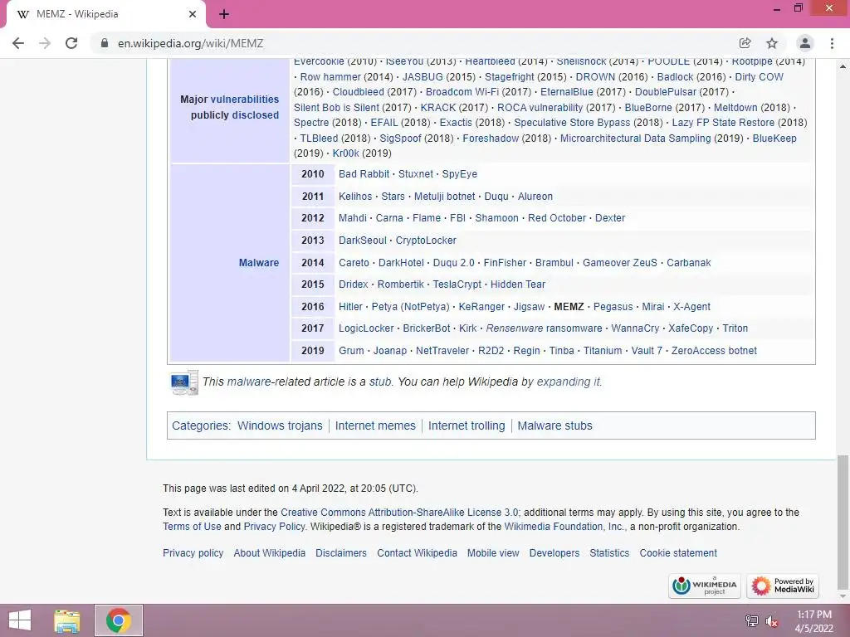Open the Statistics footer link
Image resolution: width=850 pixels, height=637 pixels.
pos(609,553)
